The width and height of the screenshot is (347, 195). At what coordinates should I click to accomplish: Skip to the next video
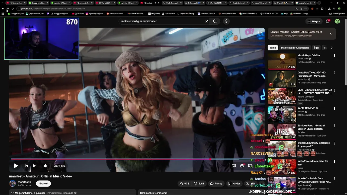click(x=35, y=166)
